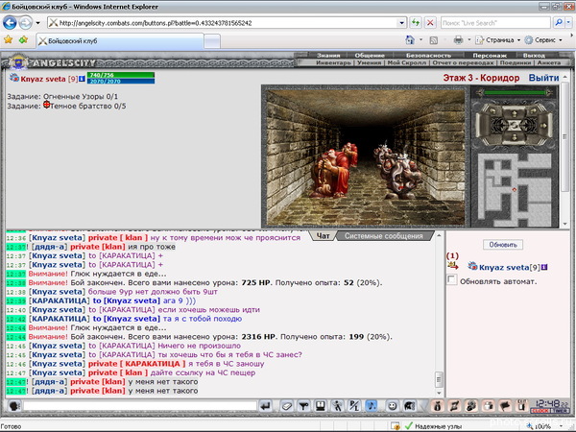Open zoom level dropdown in status bar

pos(562,426)
